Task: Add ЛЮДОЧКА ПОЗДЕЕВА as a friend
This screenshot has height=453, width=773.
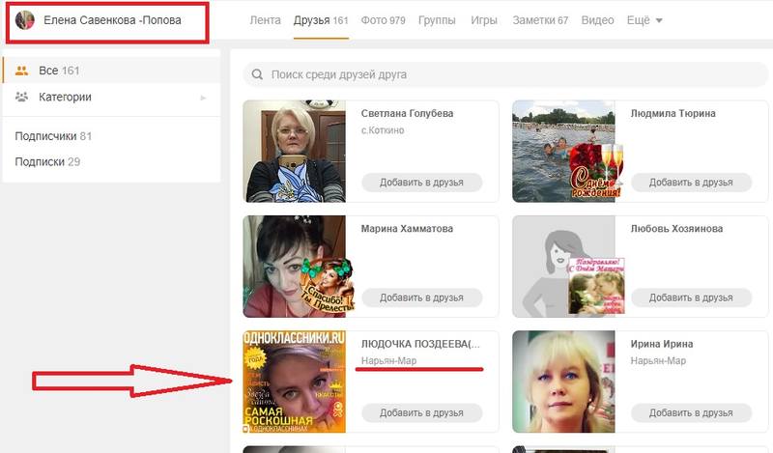Action: 421,413
